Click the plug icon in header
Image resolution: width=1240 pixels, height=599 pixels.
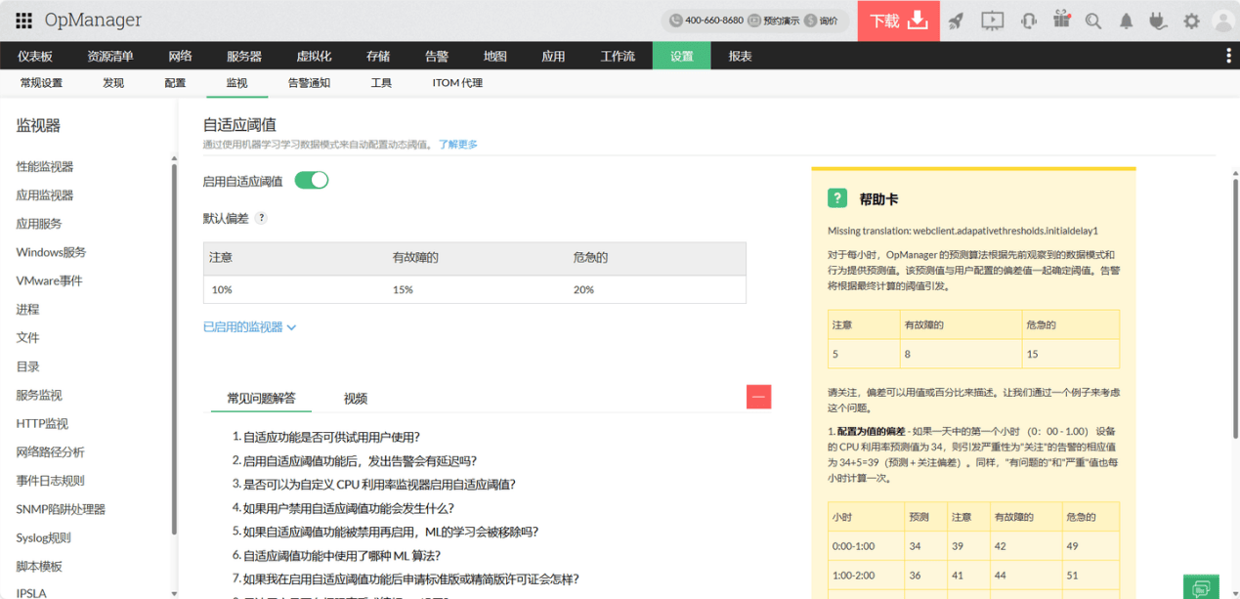1158,21
